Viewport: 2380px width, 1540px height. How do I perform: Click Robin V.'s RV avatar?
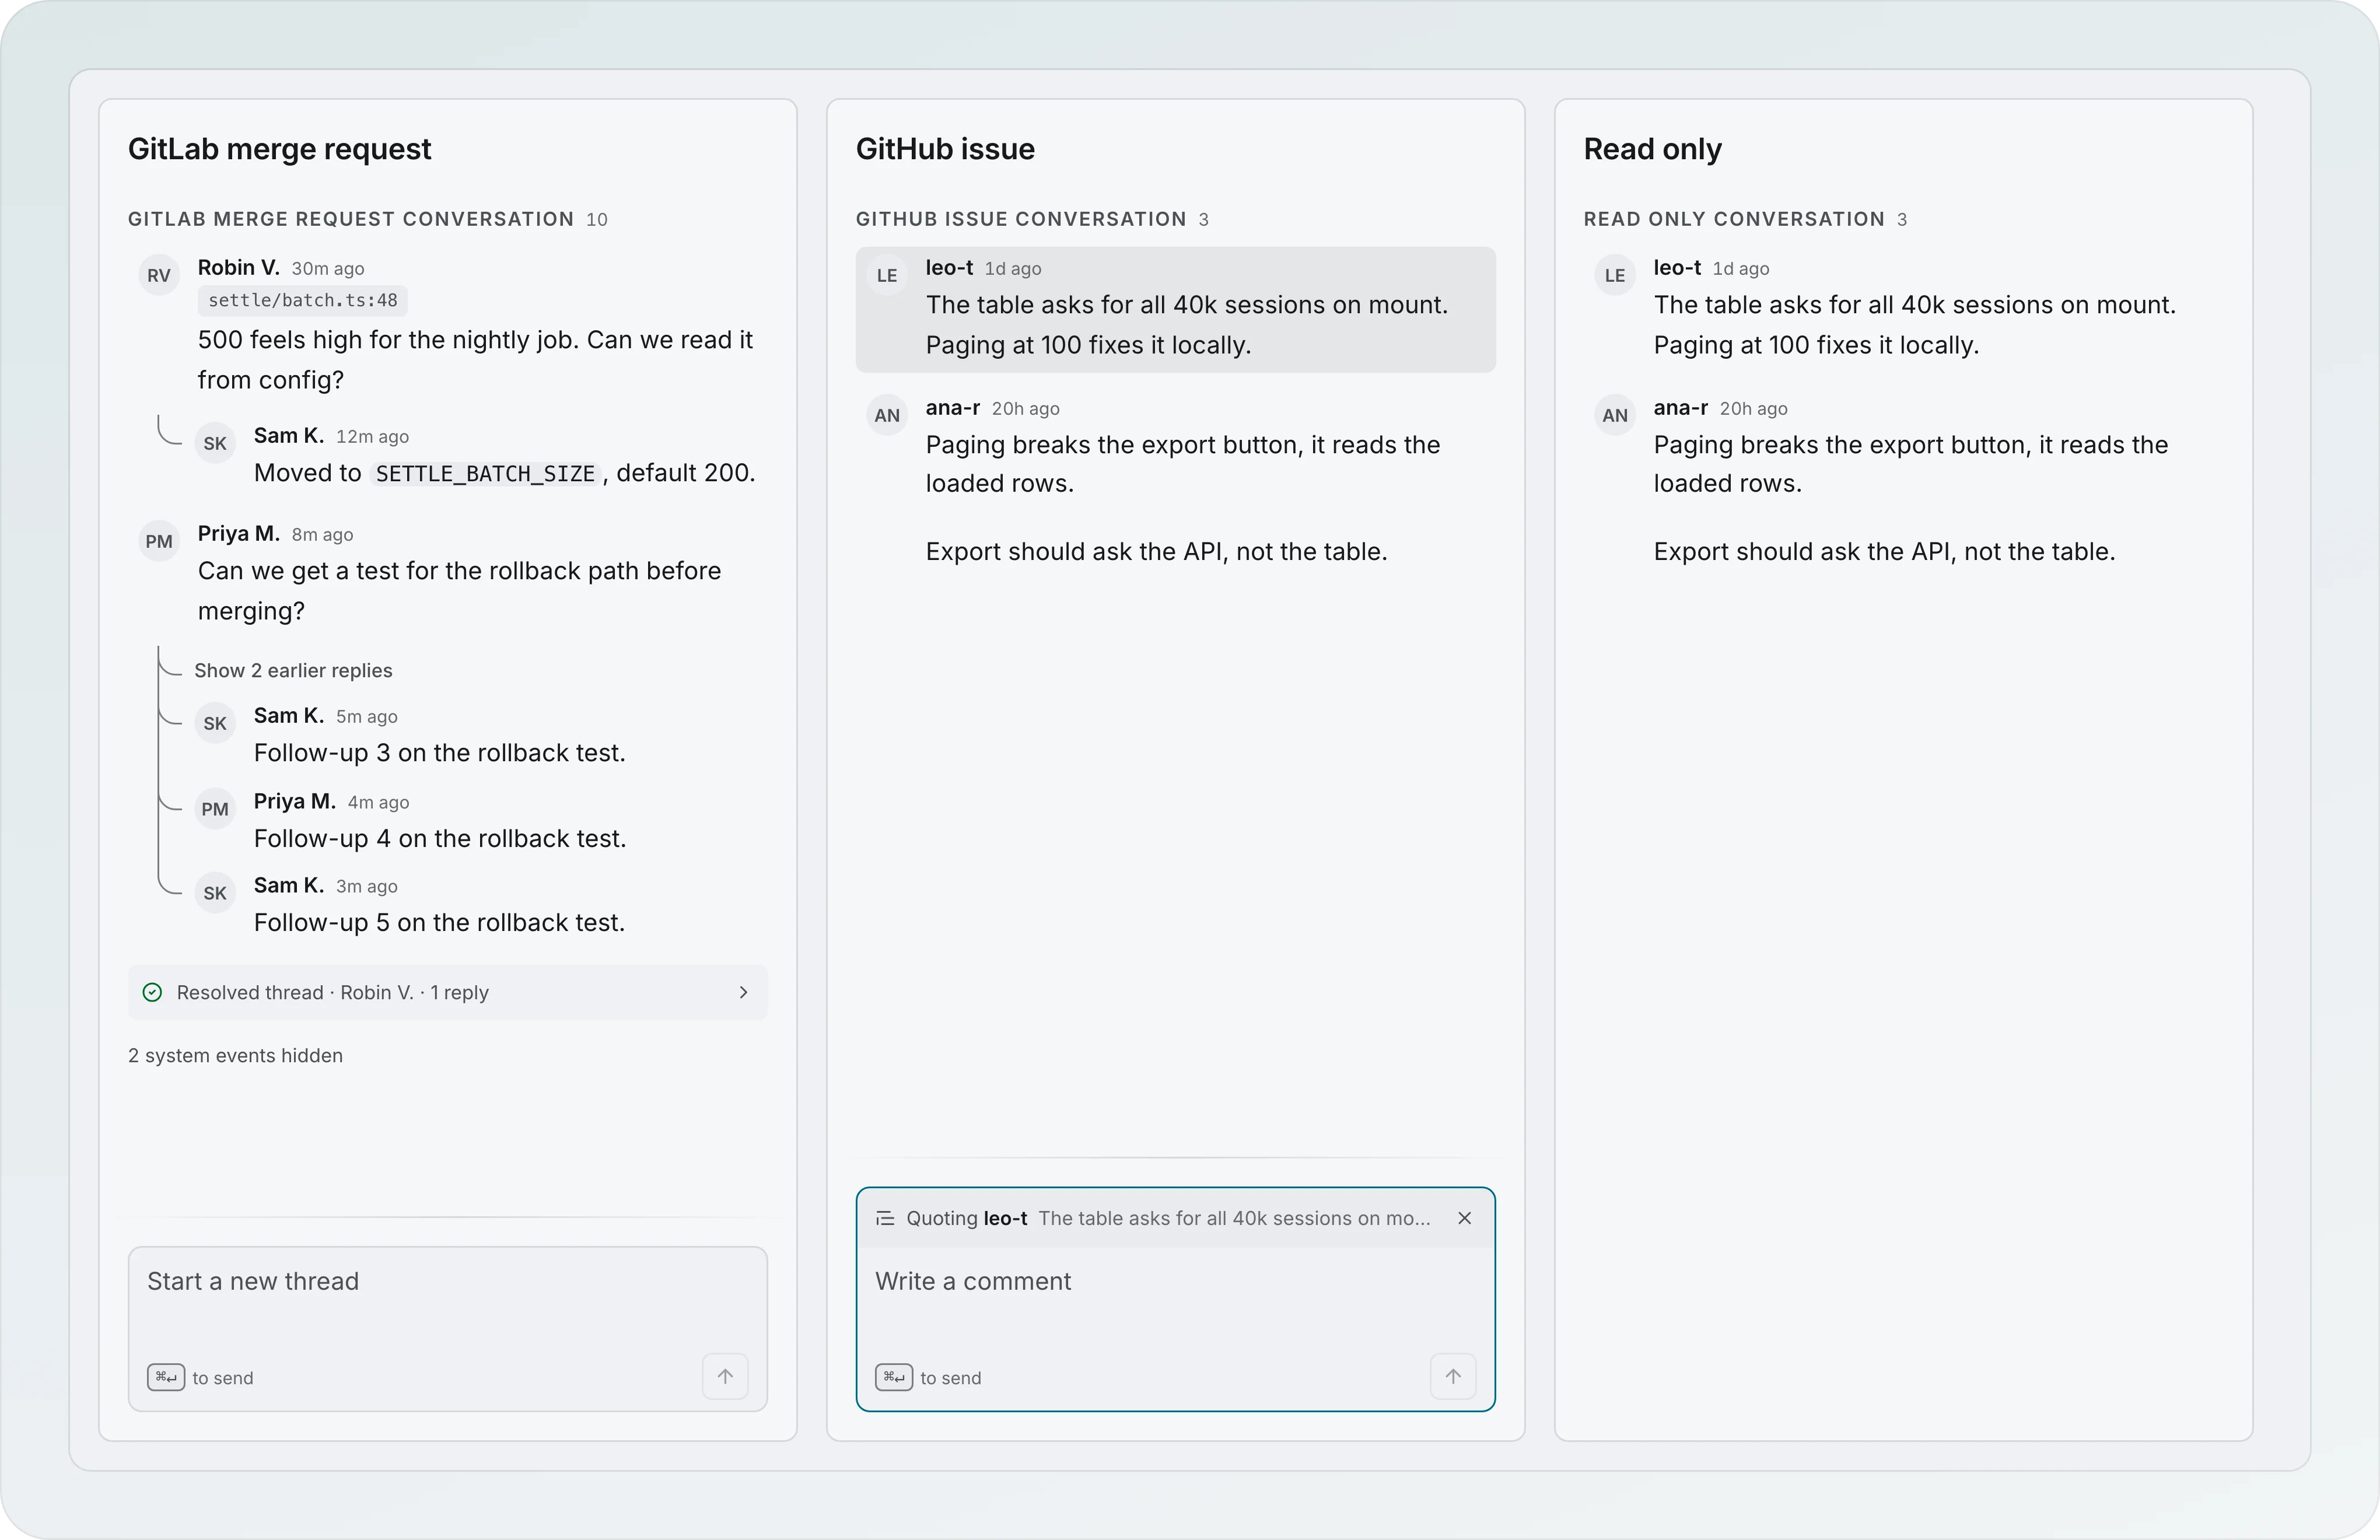[x=159, y=275]
